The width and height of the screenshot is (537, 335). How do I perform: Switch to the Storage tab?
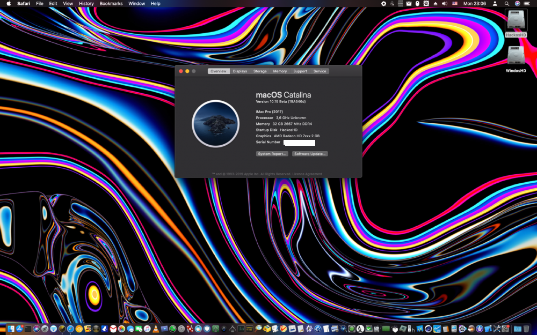260,71
